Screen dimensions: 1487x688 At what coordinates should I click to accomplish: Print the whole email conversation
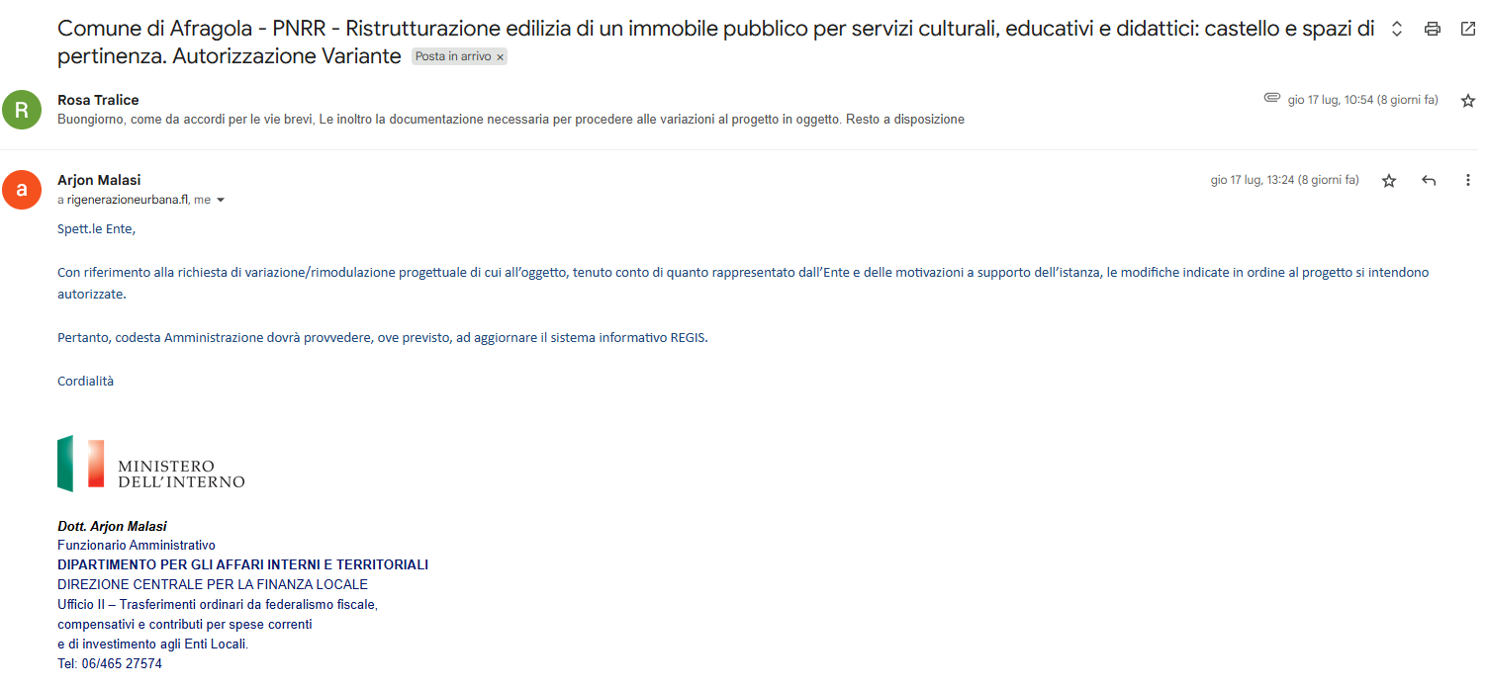pos(1432,29)
